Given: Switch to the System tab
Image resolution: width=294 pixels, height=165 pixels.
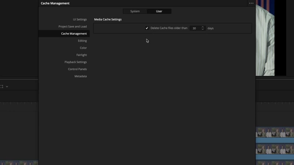Looking at the screenshot, I should point(135,11).
